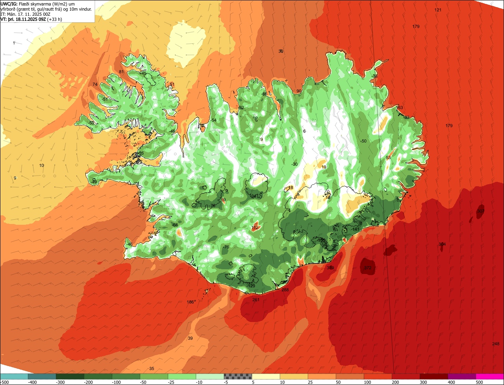The image size is (504, 385).
Task: Click the magenta legend swatch at 500
Action: coord(490,376)
